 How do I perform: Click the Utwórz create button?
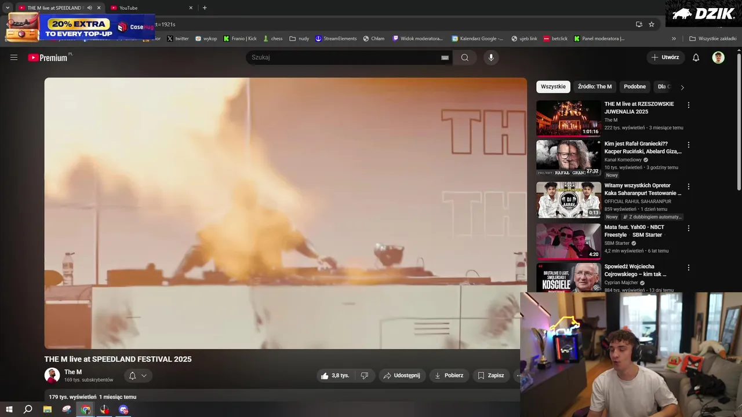click(x=665, y=57)
